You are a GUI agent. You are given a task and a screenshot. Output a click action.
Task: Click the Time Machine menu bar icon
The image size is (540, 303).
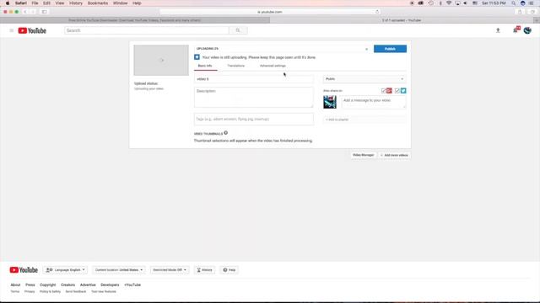[431, 3]
